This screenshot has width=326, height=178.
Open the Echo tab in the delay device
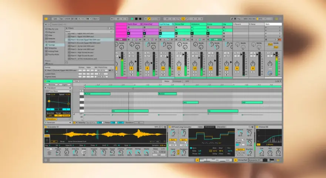pyautogui.click(x=201, y=127)
